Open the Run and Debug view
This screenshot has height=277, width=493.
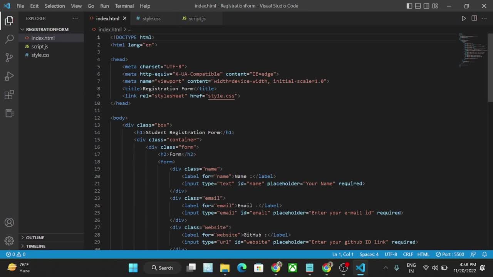tap(9, 76)
